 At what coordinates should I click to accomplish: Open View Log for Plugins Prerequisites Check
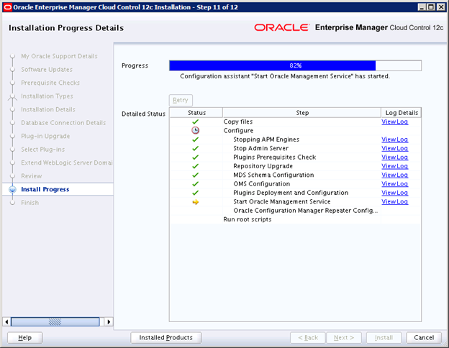pyautogui.click(x=394, y=157)
